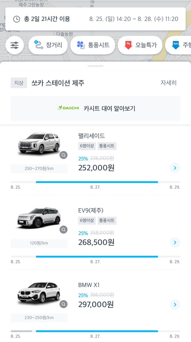Tap the magnifier icon on EV9 image
This screenshot has width=191, height=342.
click(x=63, y=230)
